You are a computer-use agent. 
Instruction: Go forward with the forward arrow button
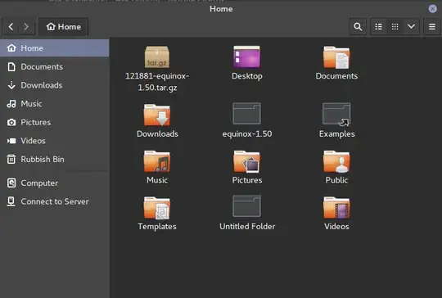26,27
